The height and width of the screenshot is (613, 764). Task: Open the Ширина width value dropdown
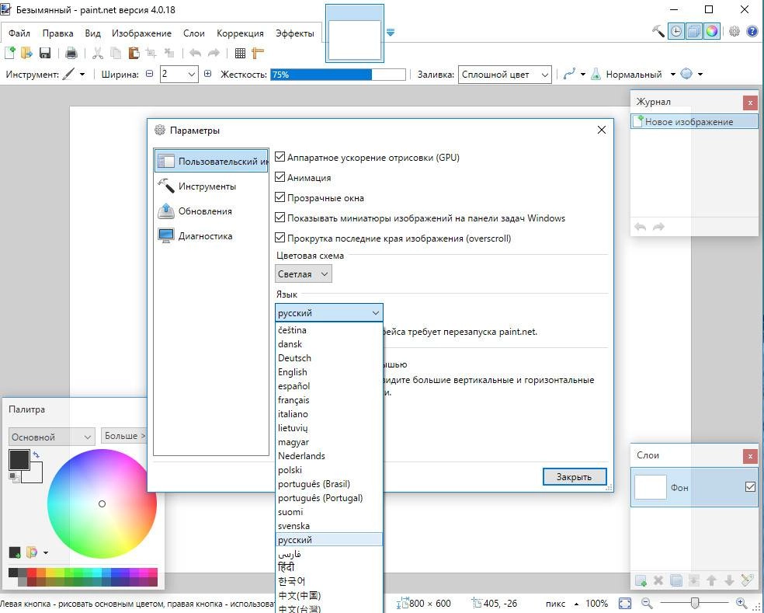coord(192,74)
